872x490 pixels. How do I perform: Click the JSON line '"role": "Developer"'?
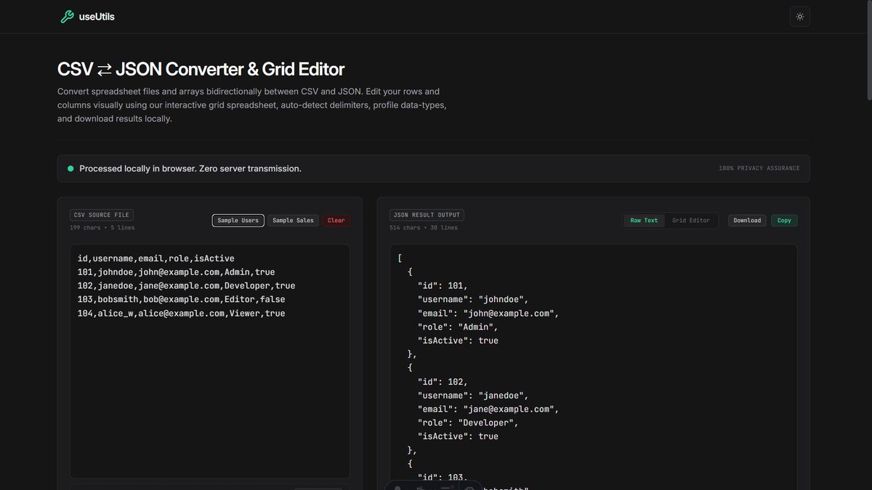(x=468, y=422)
